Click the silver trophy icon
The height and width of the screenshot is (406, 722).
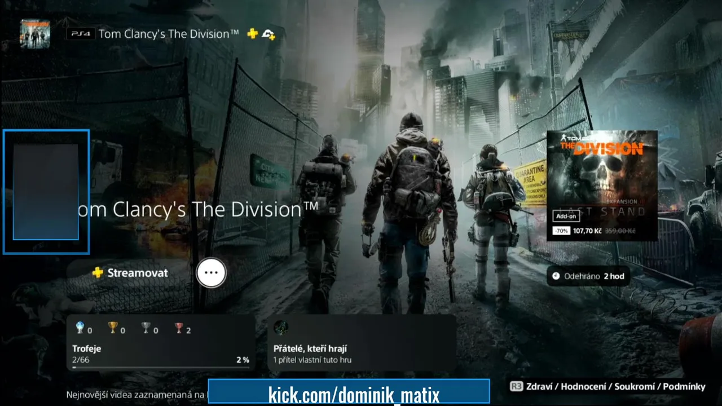[x=146, y=328]
